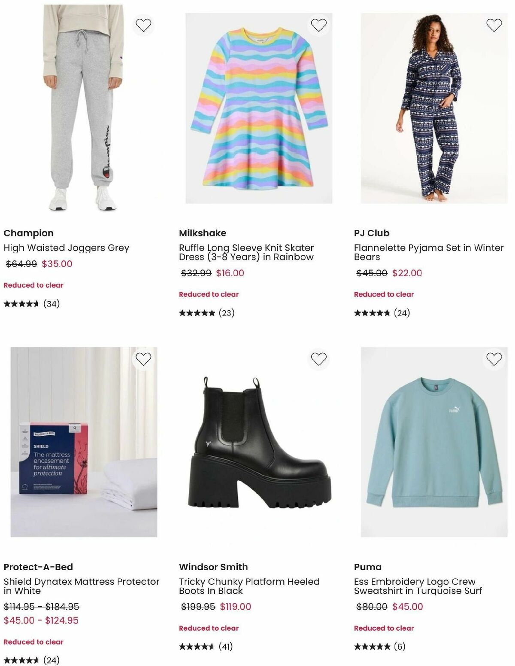Favourite the PJ Club Flannelette Pyjama Set
Viewport: 515px width, 666px height.
click(494, 24)
